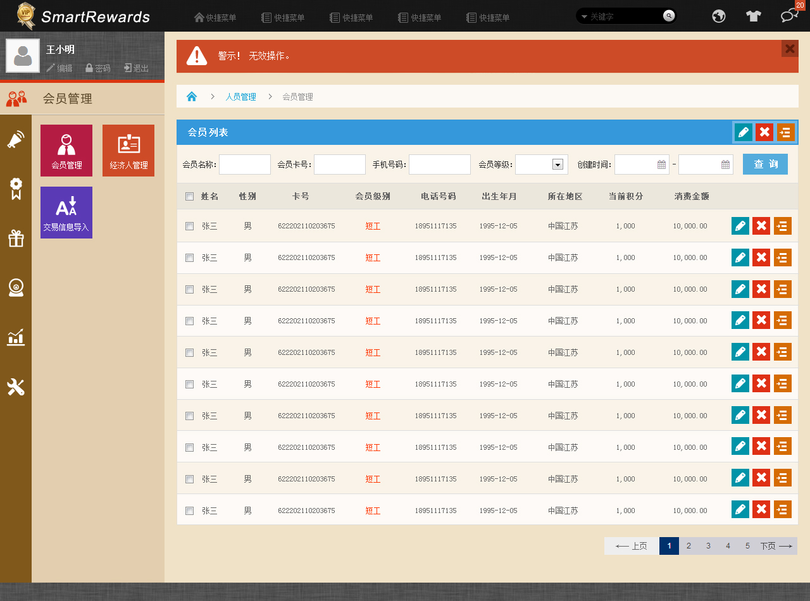Focus the 手机号码 input field
The width and height of the screenshot is (810, 601).
click(x=440, y=164)
